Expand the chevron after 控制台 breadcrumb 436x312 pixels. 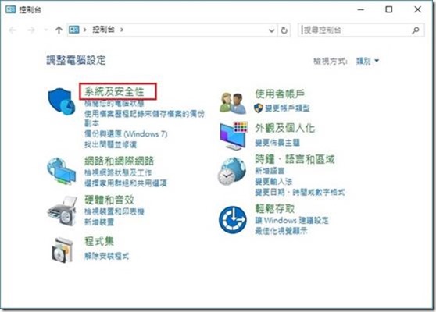coord(122,30)
